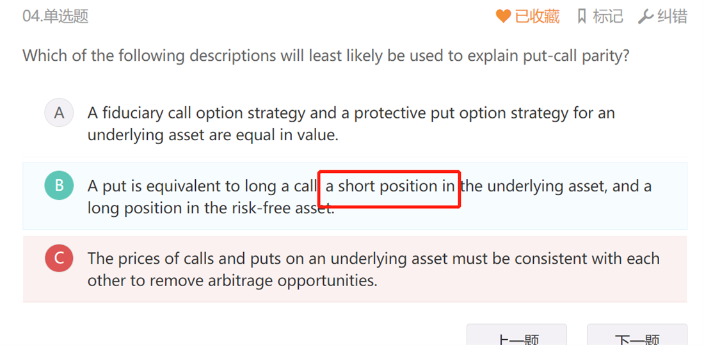The image size is (704, 345).
Task: Choose answer line "long position in the risk-free asset"
Action: tap(211, 208)
